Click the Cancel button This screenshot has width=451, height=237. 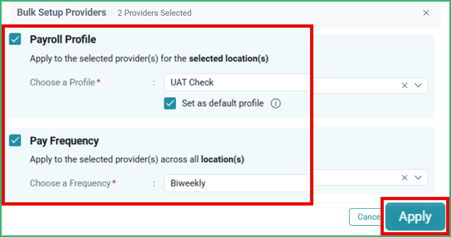click(366, 217)
